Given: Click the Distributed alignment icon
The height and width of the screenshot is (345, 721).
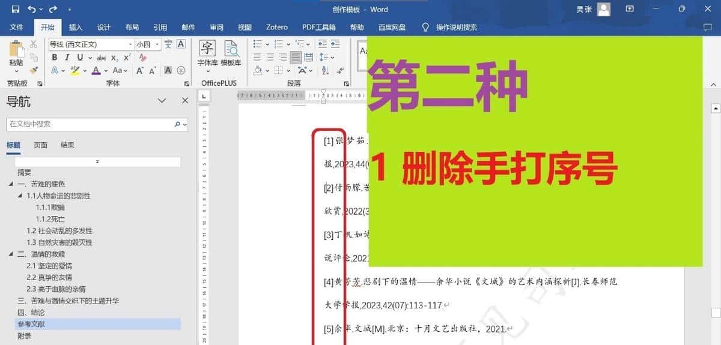Looking at the screenshot, I should 309,57.
